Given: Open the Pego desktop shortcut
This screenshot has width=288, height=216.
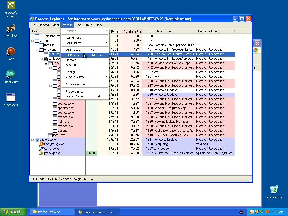Looking at the screenshot, I should pos(11,54).
